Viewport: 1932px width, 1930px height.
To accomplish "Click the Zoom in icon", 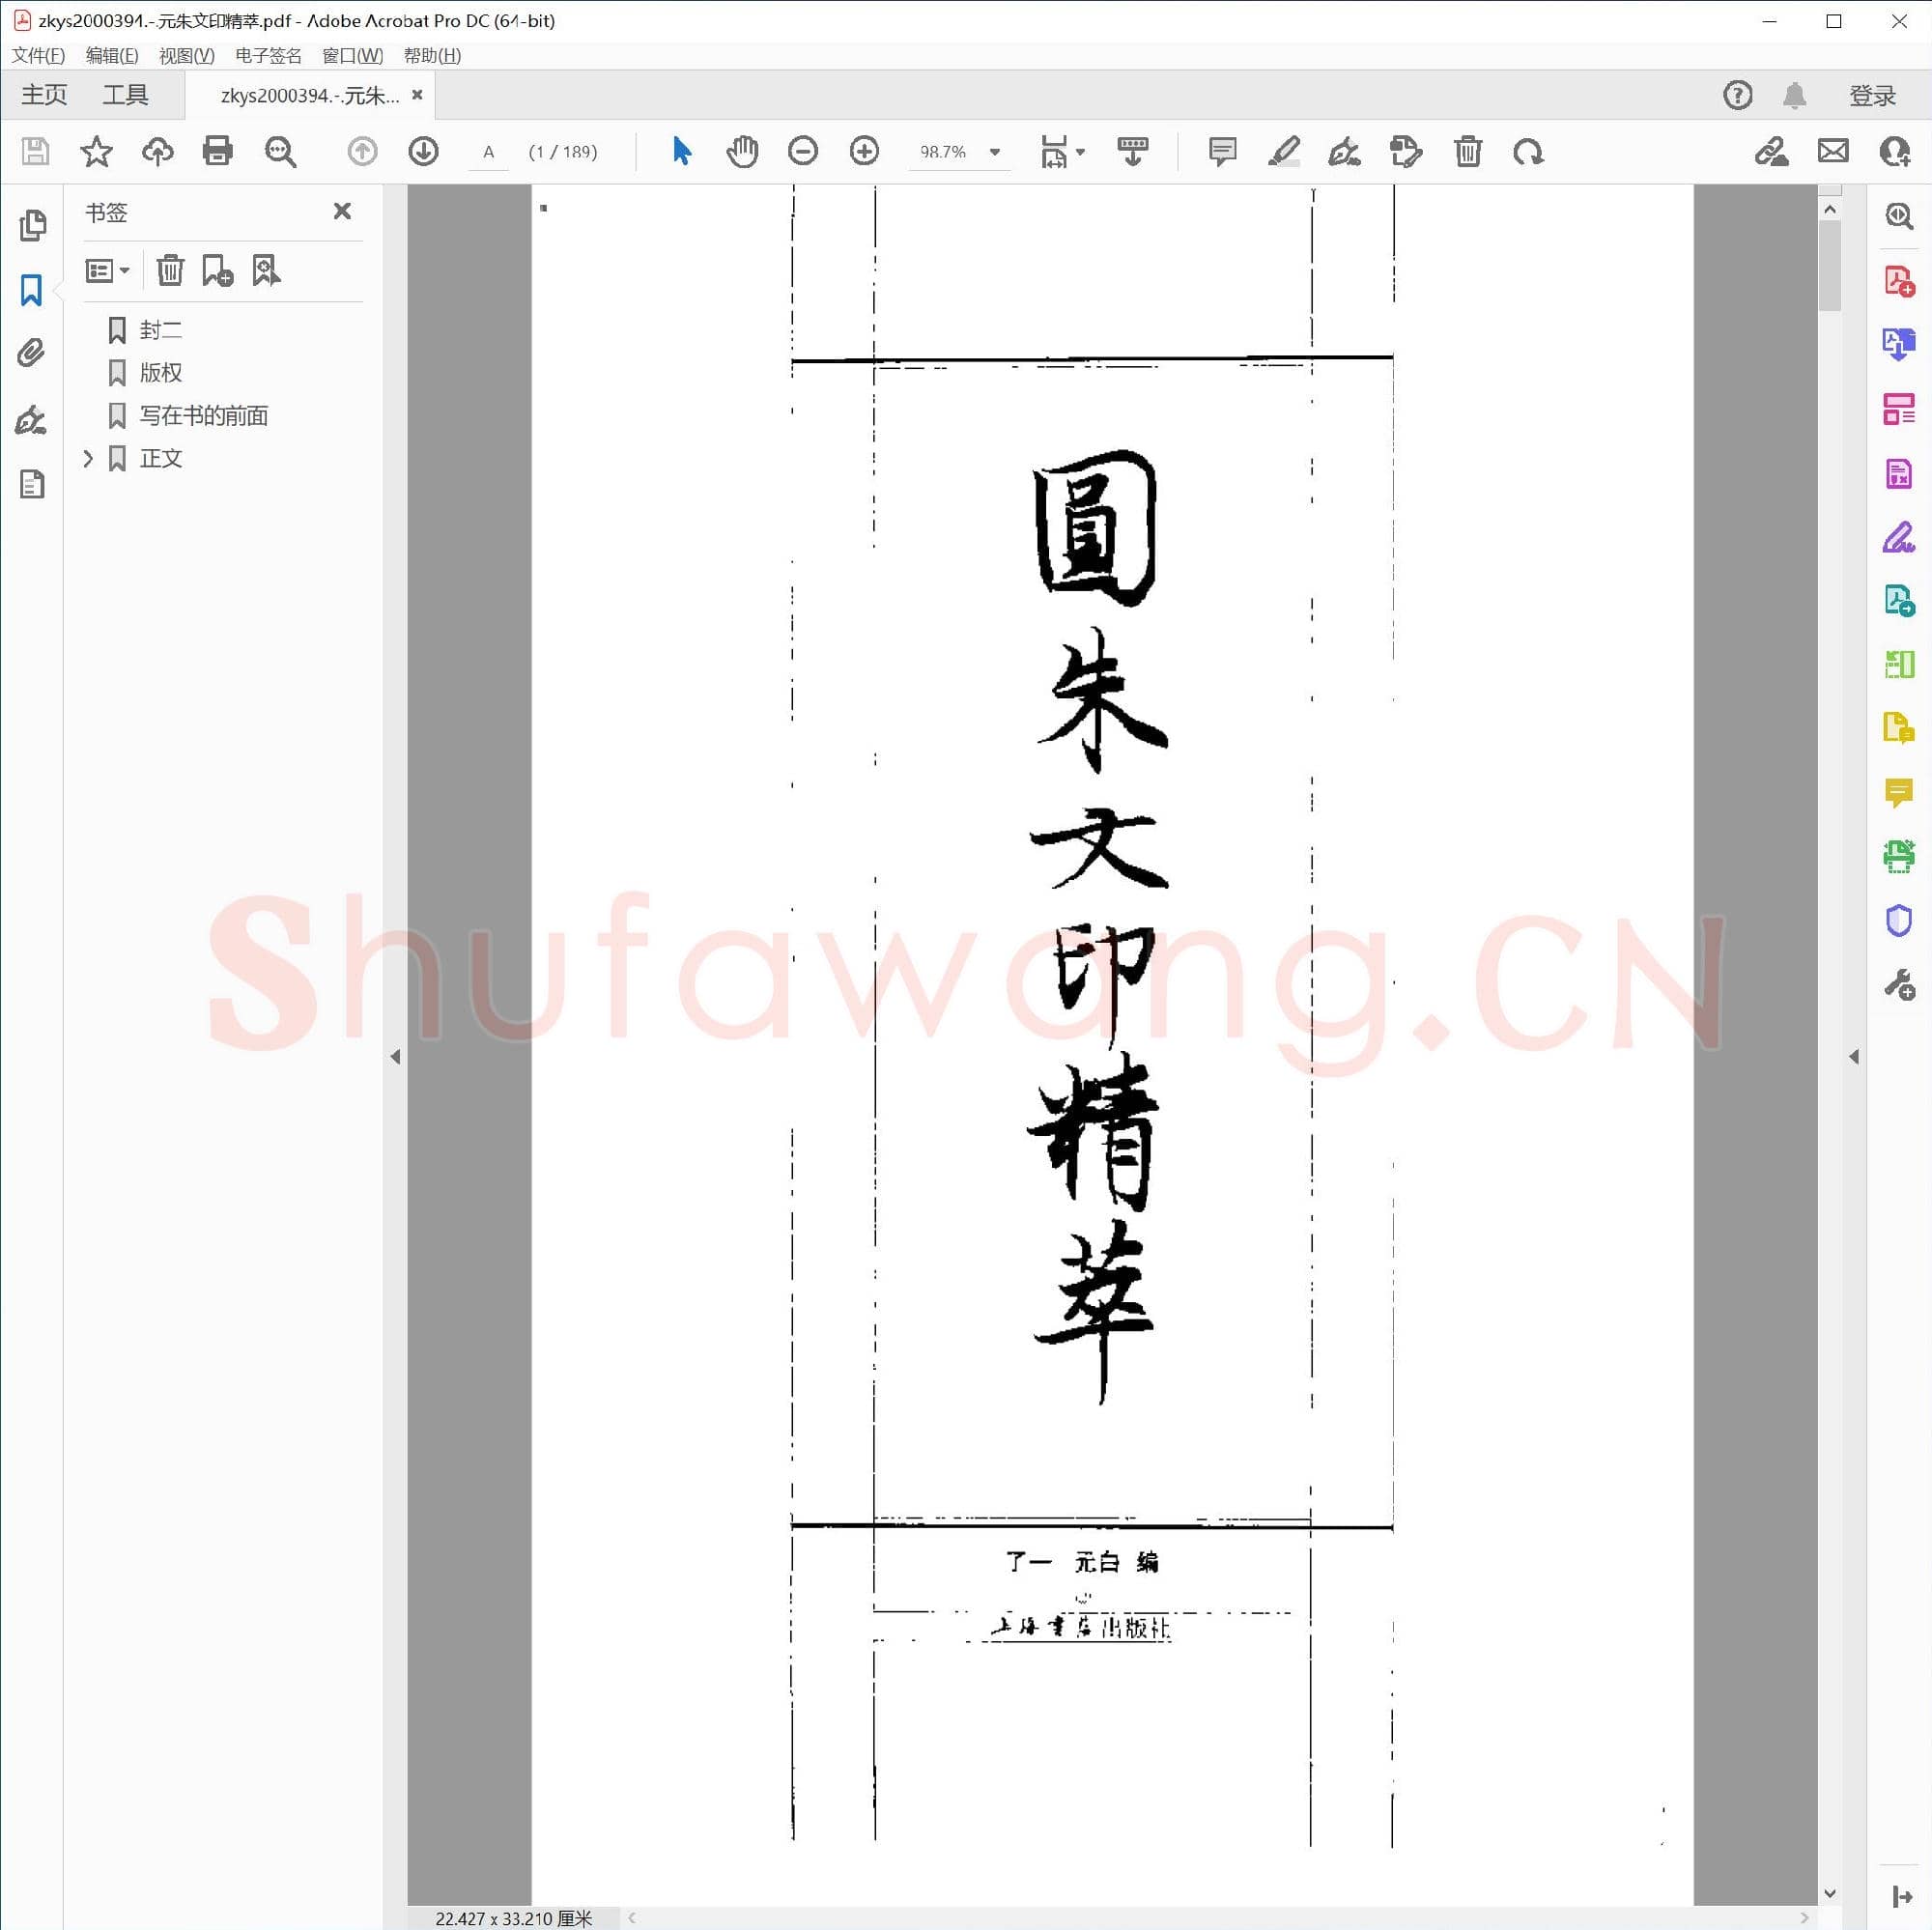I will point(864,151).
